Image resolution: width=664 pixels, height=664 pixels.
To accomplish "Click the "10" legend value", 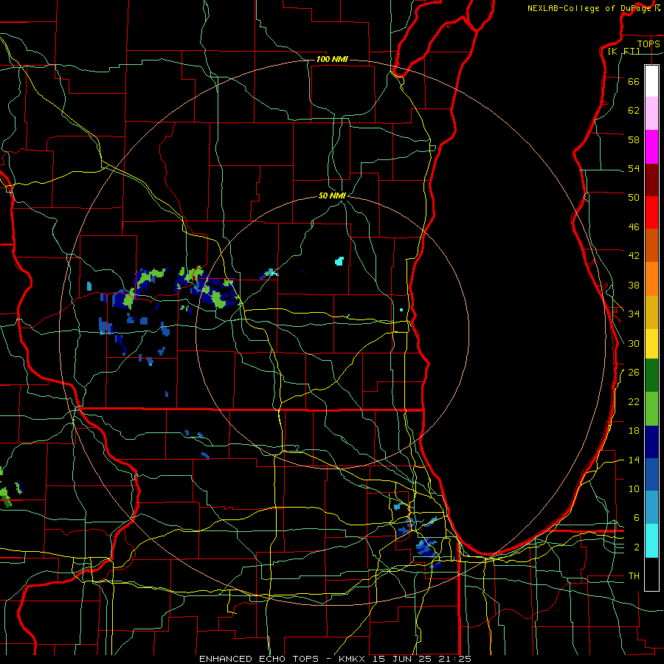I will click(x=634, y=488).
